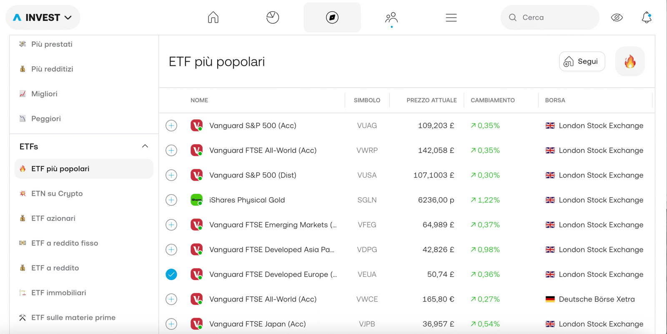Select ETF più popolari sidebar item
This screenshot has height=334, width=667.
point(84,169)
